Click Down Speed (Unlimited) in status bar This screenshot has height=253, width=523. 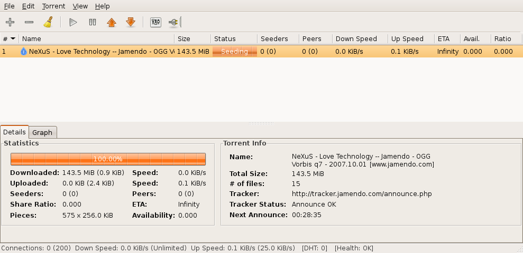(x=131, y=248)
